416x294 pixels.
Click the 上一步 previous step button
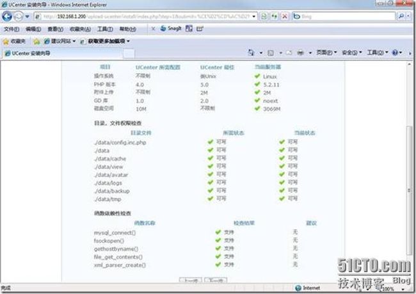click(191, 280)
